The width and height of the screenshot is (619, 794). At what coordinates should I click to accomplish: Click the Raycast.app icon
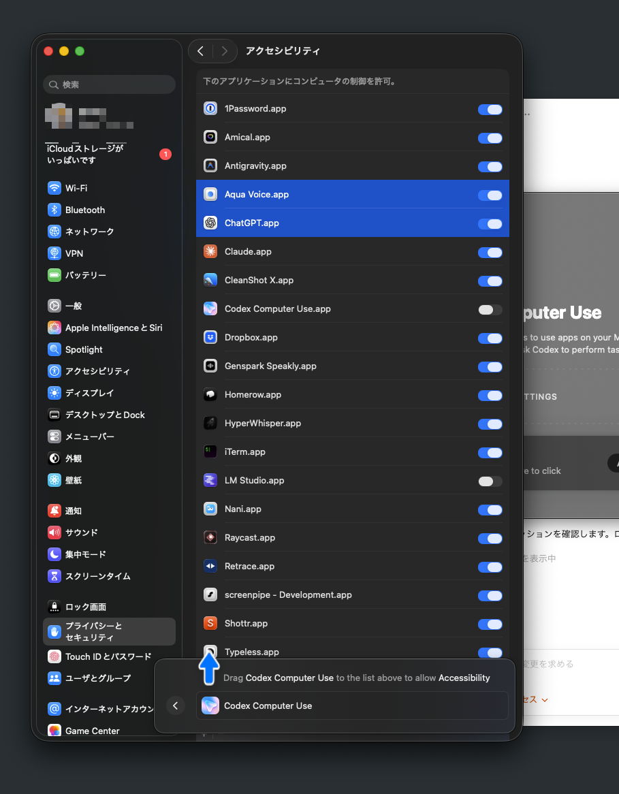(210, 538)
